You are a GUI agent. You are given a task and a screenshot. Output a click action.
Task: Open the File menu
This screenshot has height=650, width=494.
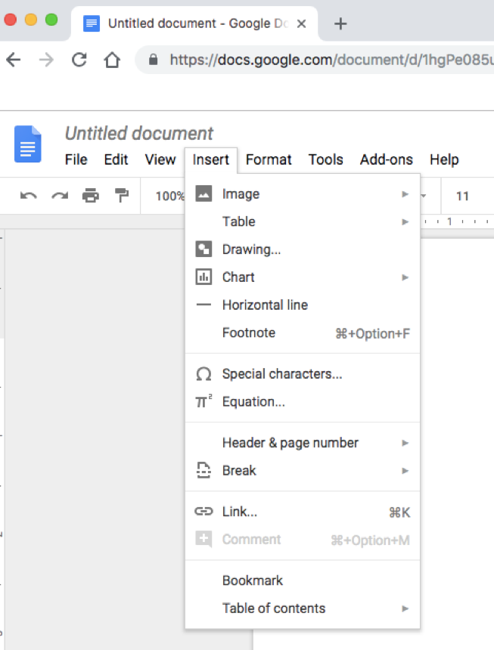point(76,159)
